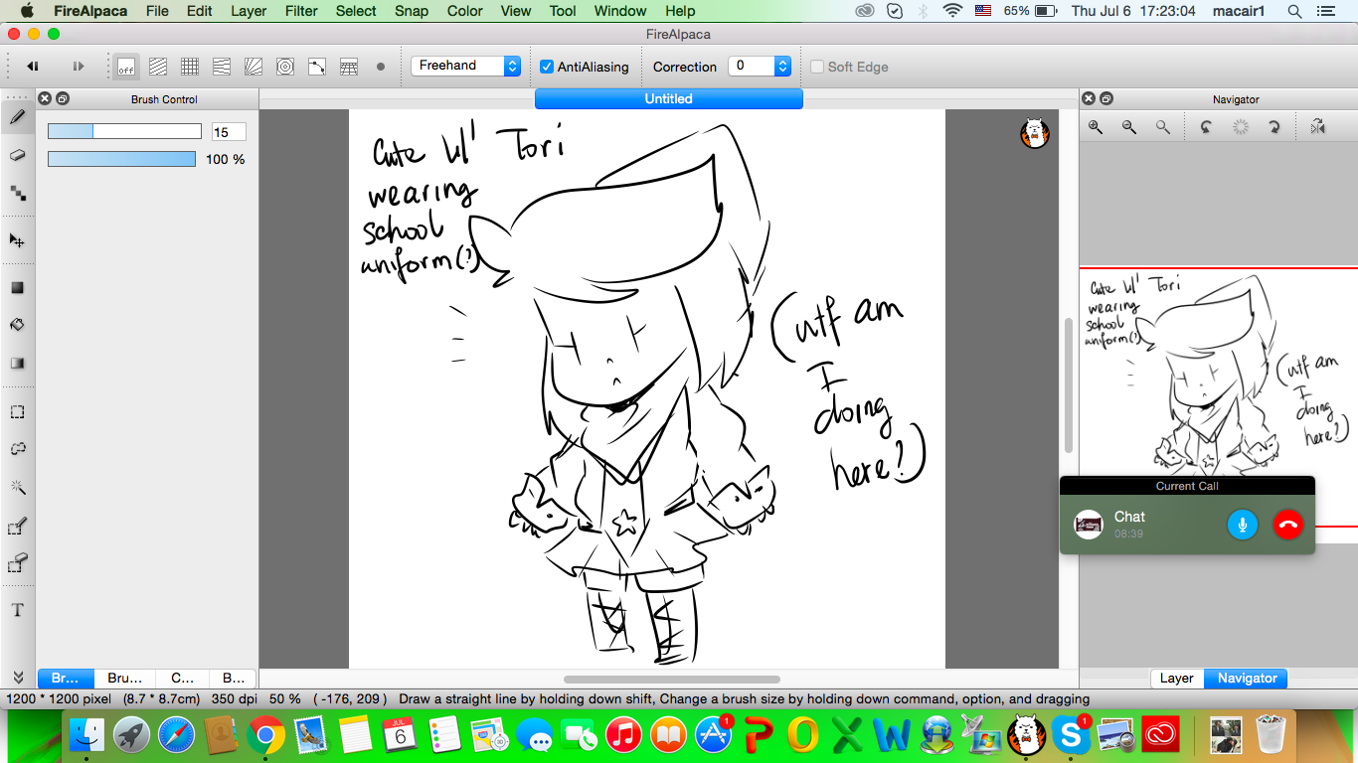The width and height of the screenshot is (1358, 763).
Task: End the call with red hang-up button
Action: (x=1287, y=525)
